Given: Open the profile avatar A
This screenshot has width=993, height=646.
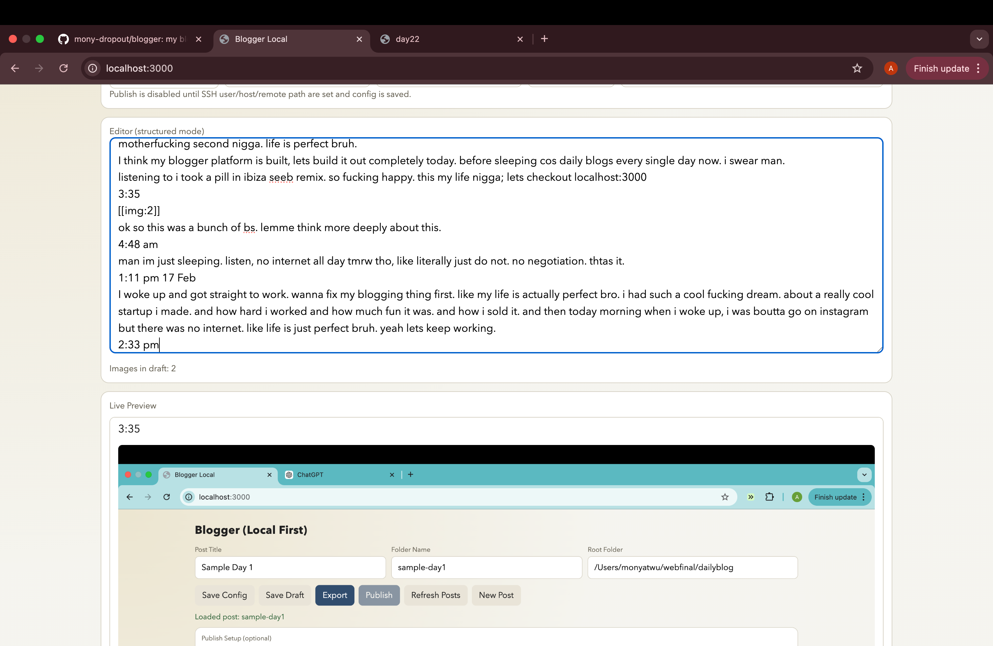Looking at the screenshot, I should 891,68.
